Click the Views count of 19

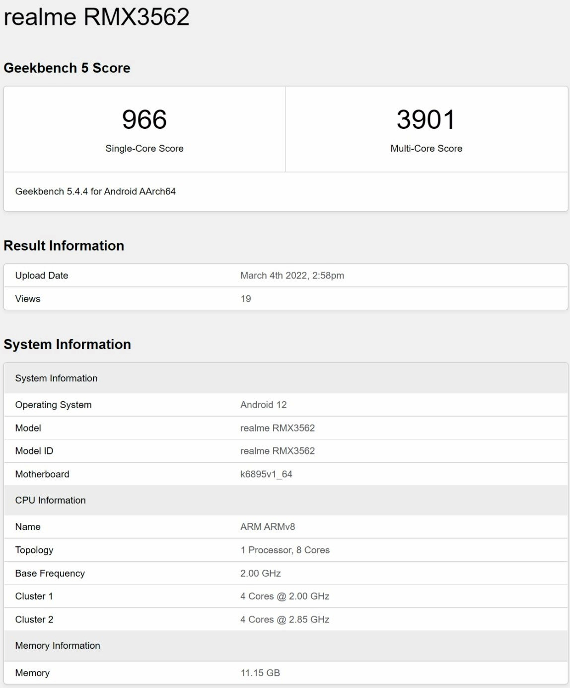[246, 299]
